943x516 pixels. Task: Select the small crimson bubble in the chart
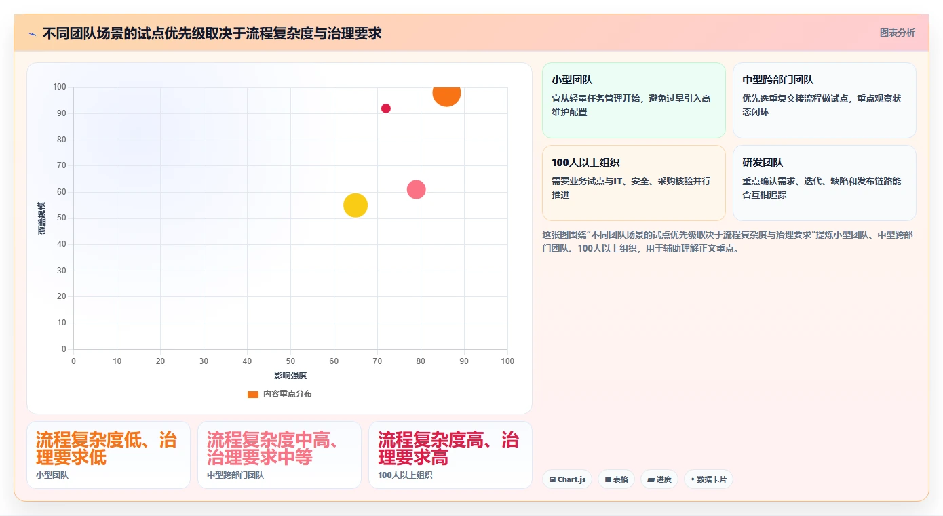pyautogui.click(x=386, y=108)
